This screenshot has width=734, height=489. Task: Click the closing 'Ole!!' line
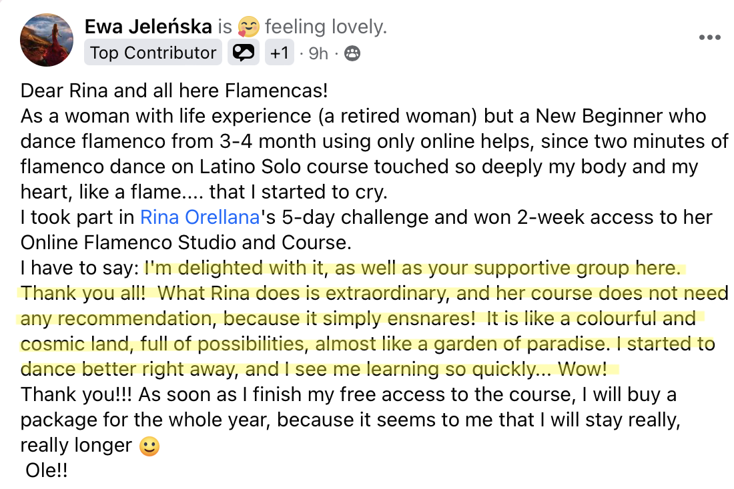click(x=46, y=470)
